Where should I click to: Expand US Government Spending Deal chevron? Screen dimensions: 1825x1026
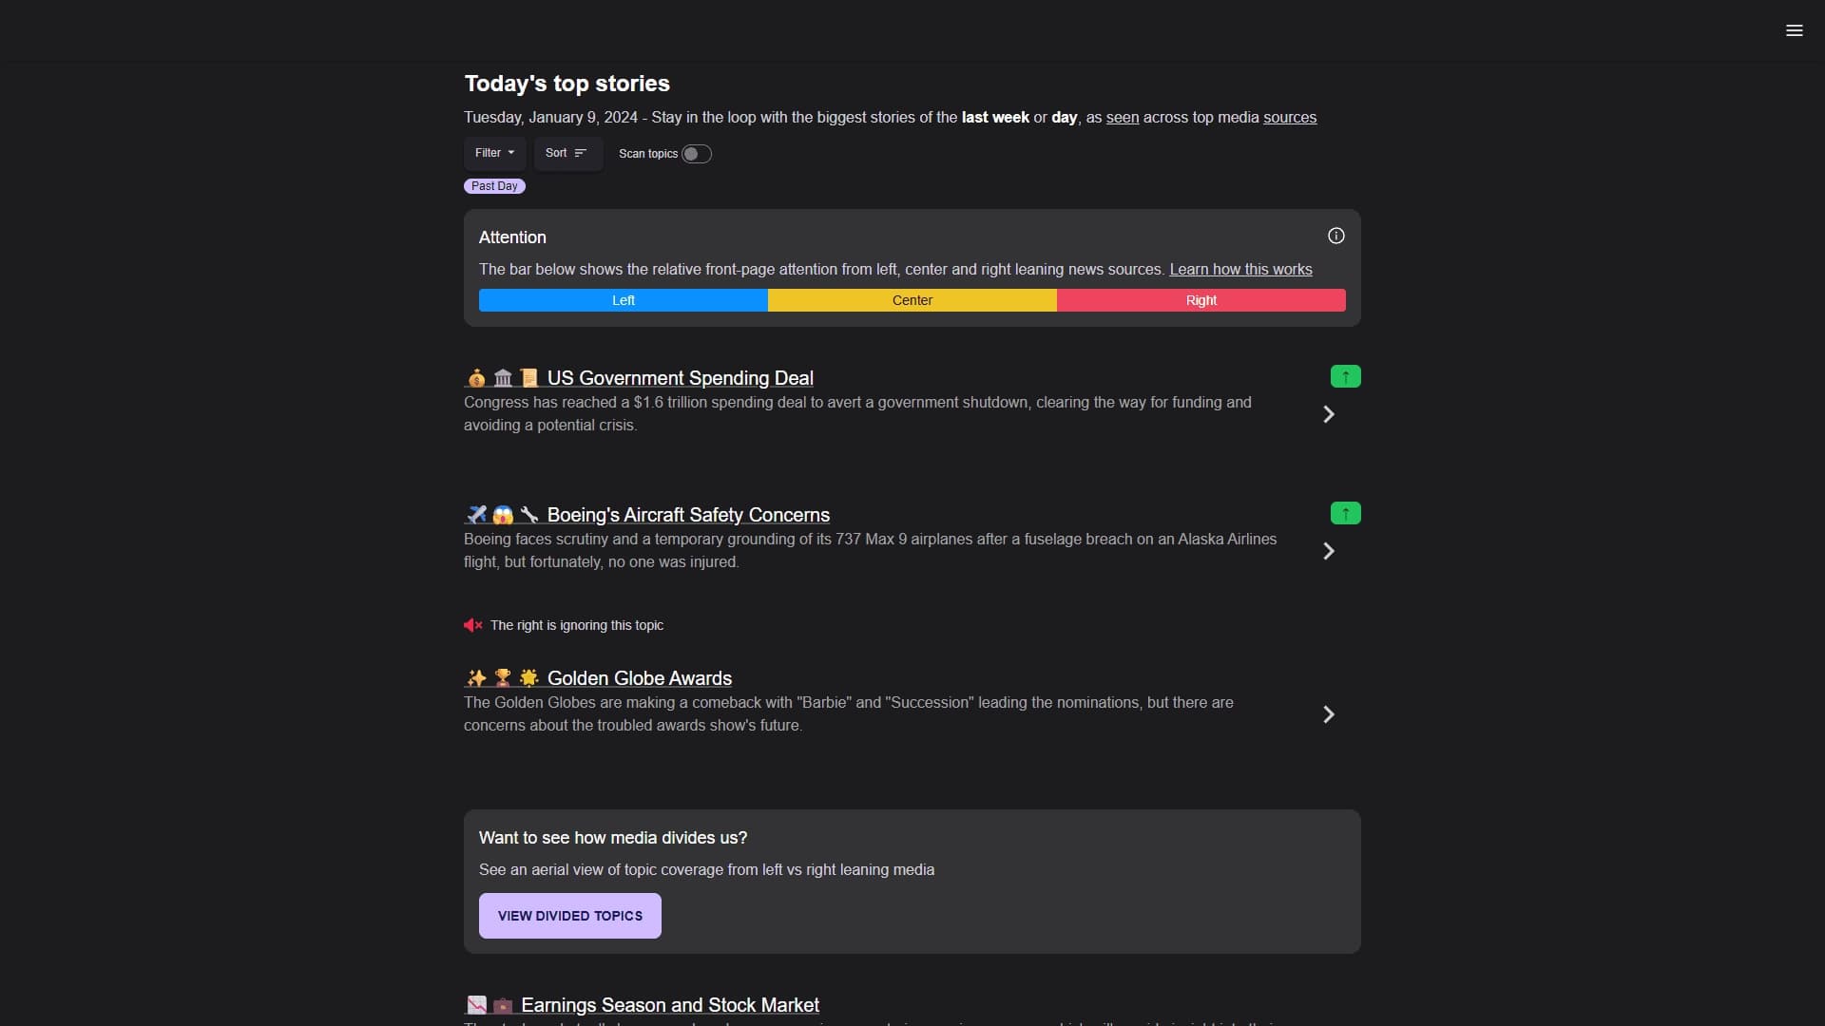click(1329, 414)
